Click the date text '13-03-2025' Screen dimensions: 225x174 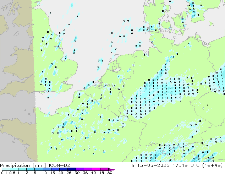(x=153, y=165)
